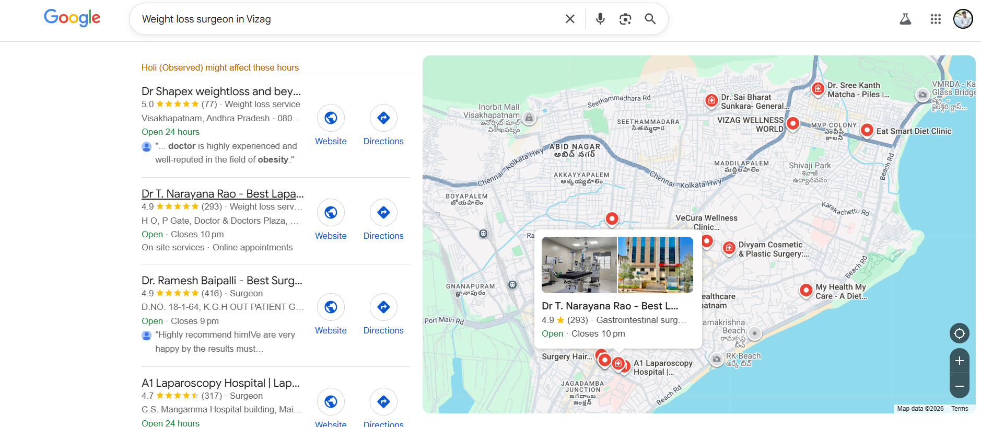The height and width of the screenshot is (427, 981).
Task: Clear the search box text
Action: [x=570, y=19]
